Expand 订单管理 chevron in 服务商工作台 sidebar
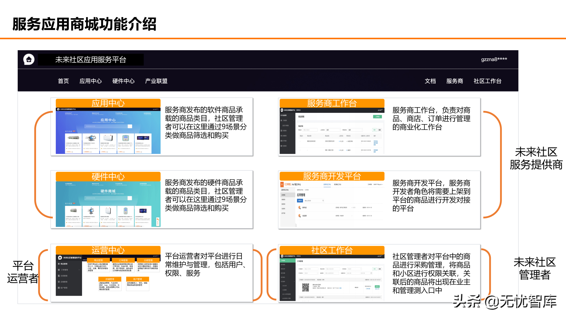This screenshot has height=318, width=566. (294, 121)
